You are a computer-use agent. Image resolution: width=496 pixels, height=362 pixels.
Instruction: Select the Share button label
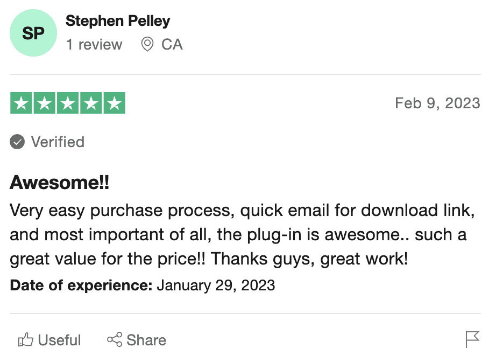(146, 340)
